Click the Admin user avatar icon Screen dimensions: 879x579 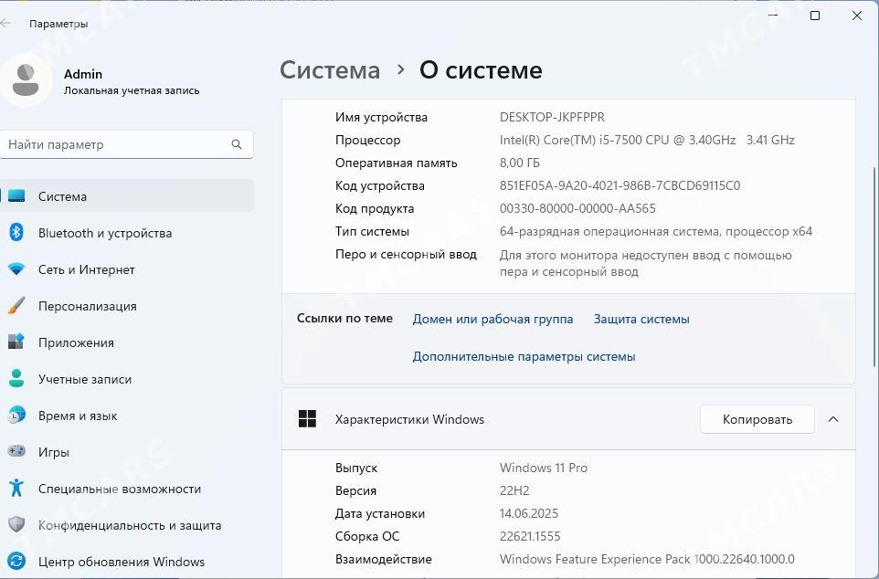coord(24,80)
